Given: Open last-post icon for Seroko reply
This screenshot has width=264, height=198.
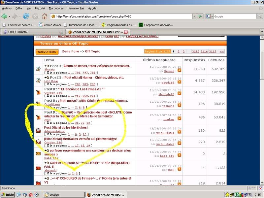Looking at the screenshot, I should coord(179,70).
